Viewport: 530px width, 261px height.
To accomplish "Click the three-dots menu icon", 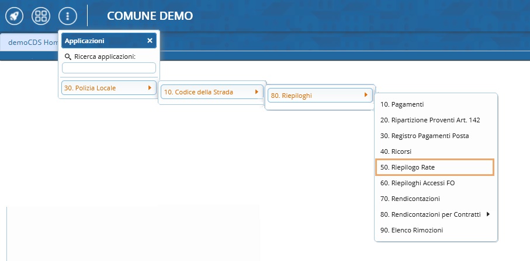I will click(x=68, y=16).
